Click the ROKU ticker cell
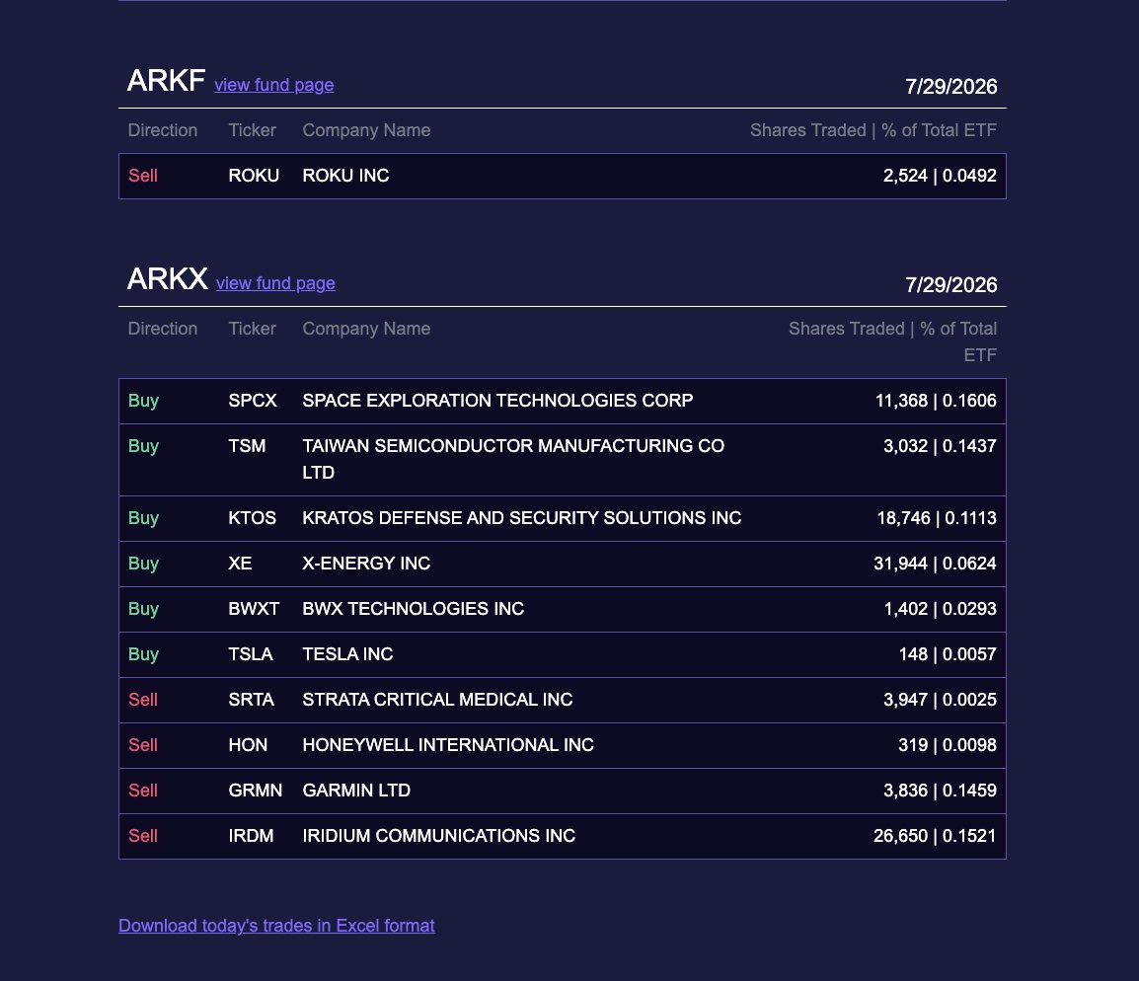This screenshot has width=1139, height=981. [254, 176]
